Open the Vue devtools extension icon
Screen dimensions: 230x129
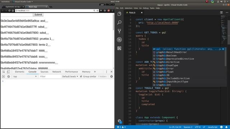[101, 11]
